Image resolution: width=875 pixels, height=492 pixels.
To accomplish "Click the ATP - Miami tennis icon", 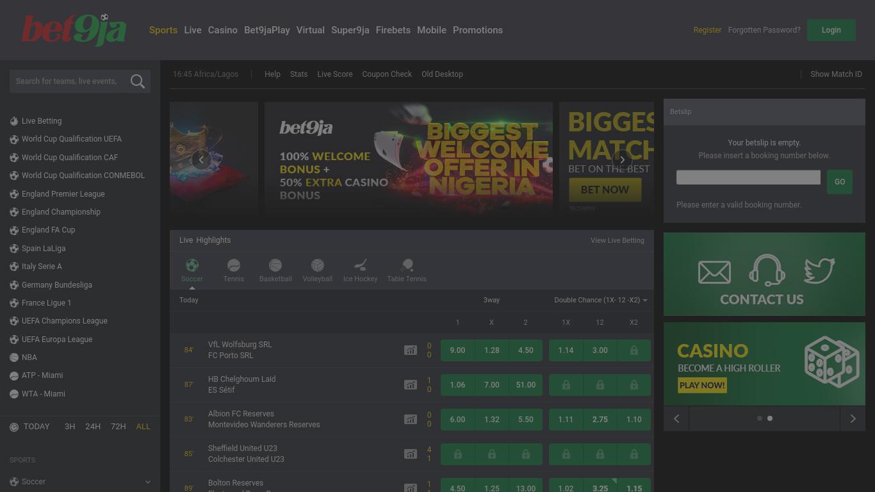I will tap(14, 375).
